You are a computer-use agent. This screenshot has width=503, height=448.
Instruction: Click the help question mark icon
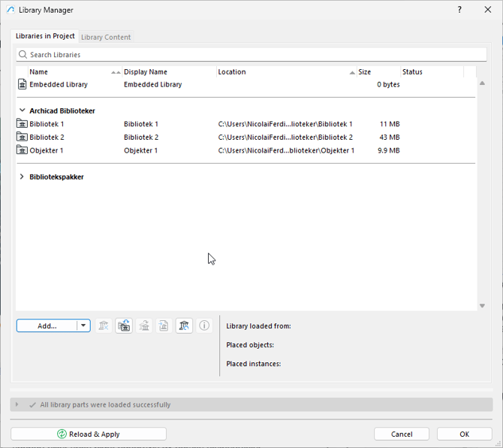coord(459,10)
